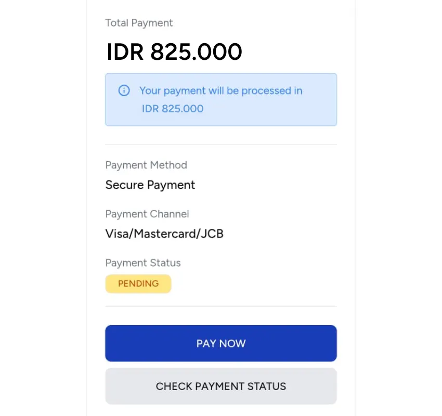Click CHECK PAYMENT STATUS button
Screen dimensions: 442x416
(x=221, y=386)
